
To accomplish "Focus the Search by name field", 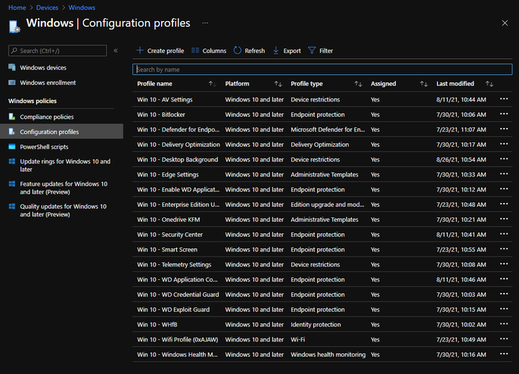I will coord(322,69).
